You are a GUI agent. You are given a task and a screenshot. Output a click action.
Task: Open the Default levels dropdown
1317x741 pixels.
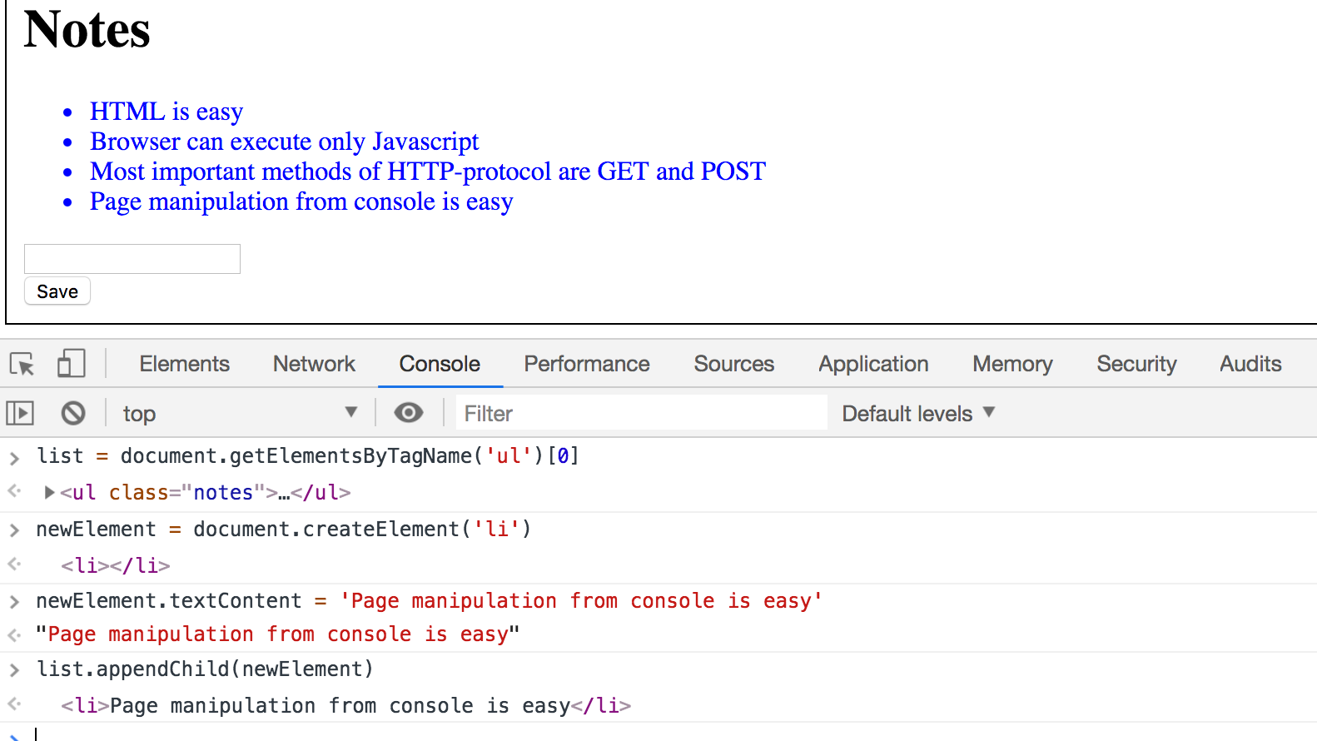click(x=918, y=413)
